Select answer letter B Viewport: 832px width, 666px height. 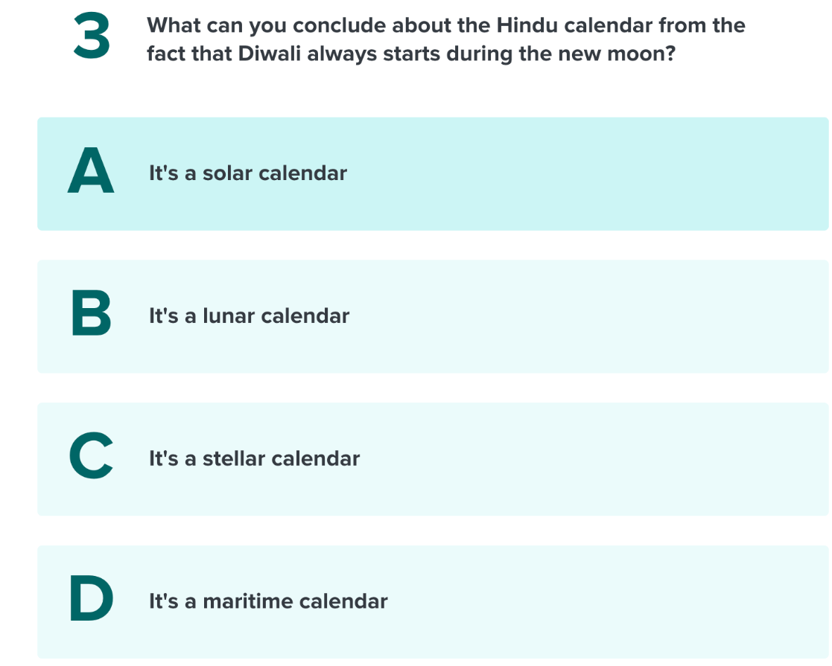92,313
